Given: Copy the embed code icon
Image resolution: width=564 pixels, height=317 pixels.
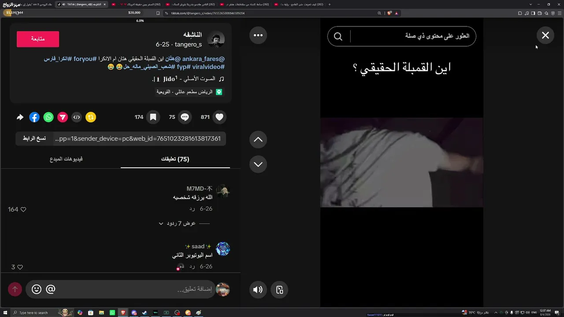Looking at the screenshot, I should 77,117.
